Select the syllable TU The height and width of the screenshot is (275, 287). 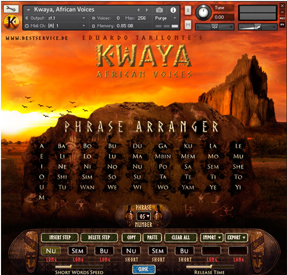pyautogui.click(x=62, y=188)
